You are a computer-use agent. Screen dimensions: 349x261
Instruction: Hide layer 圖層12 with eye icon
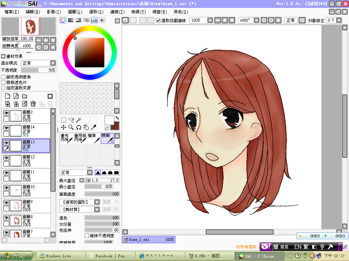[x=6, y=158]
